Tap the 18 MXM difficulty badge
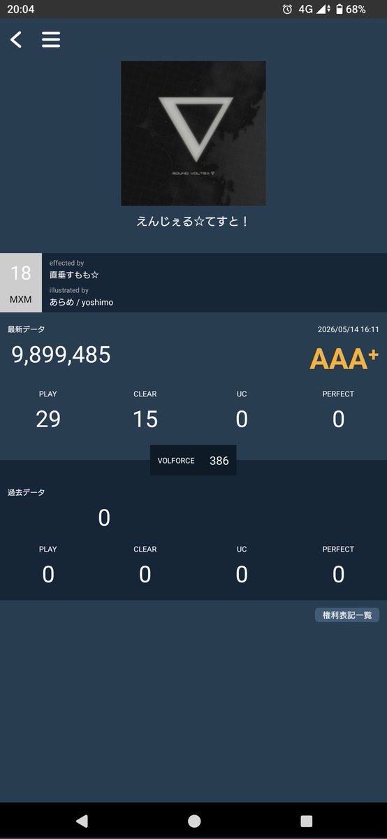 coord(20,282)
